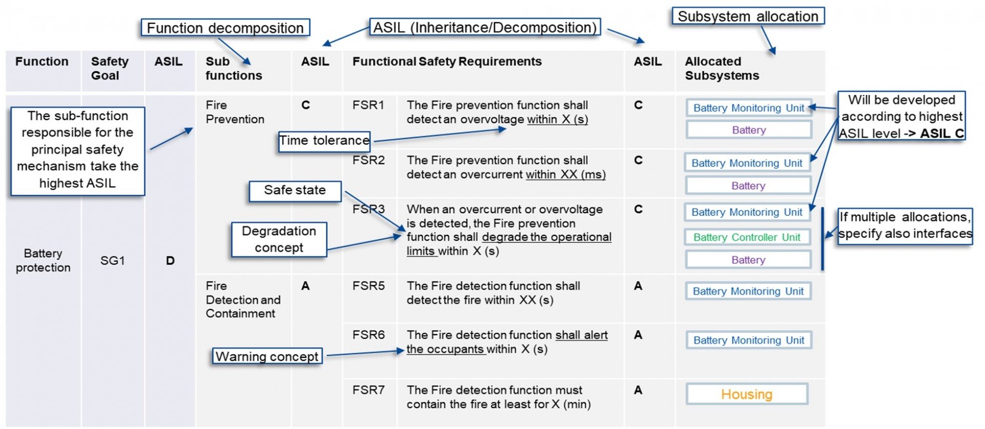
Task: Click the multiple allocations interfaces note
Action: pos(905,226)
